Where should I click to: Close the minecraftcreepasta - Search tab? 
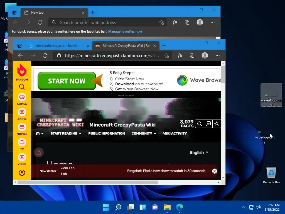pyautogui.click(x=88, y=46)
